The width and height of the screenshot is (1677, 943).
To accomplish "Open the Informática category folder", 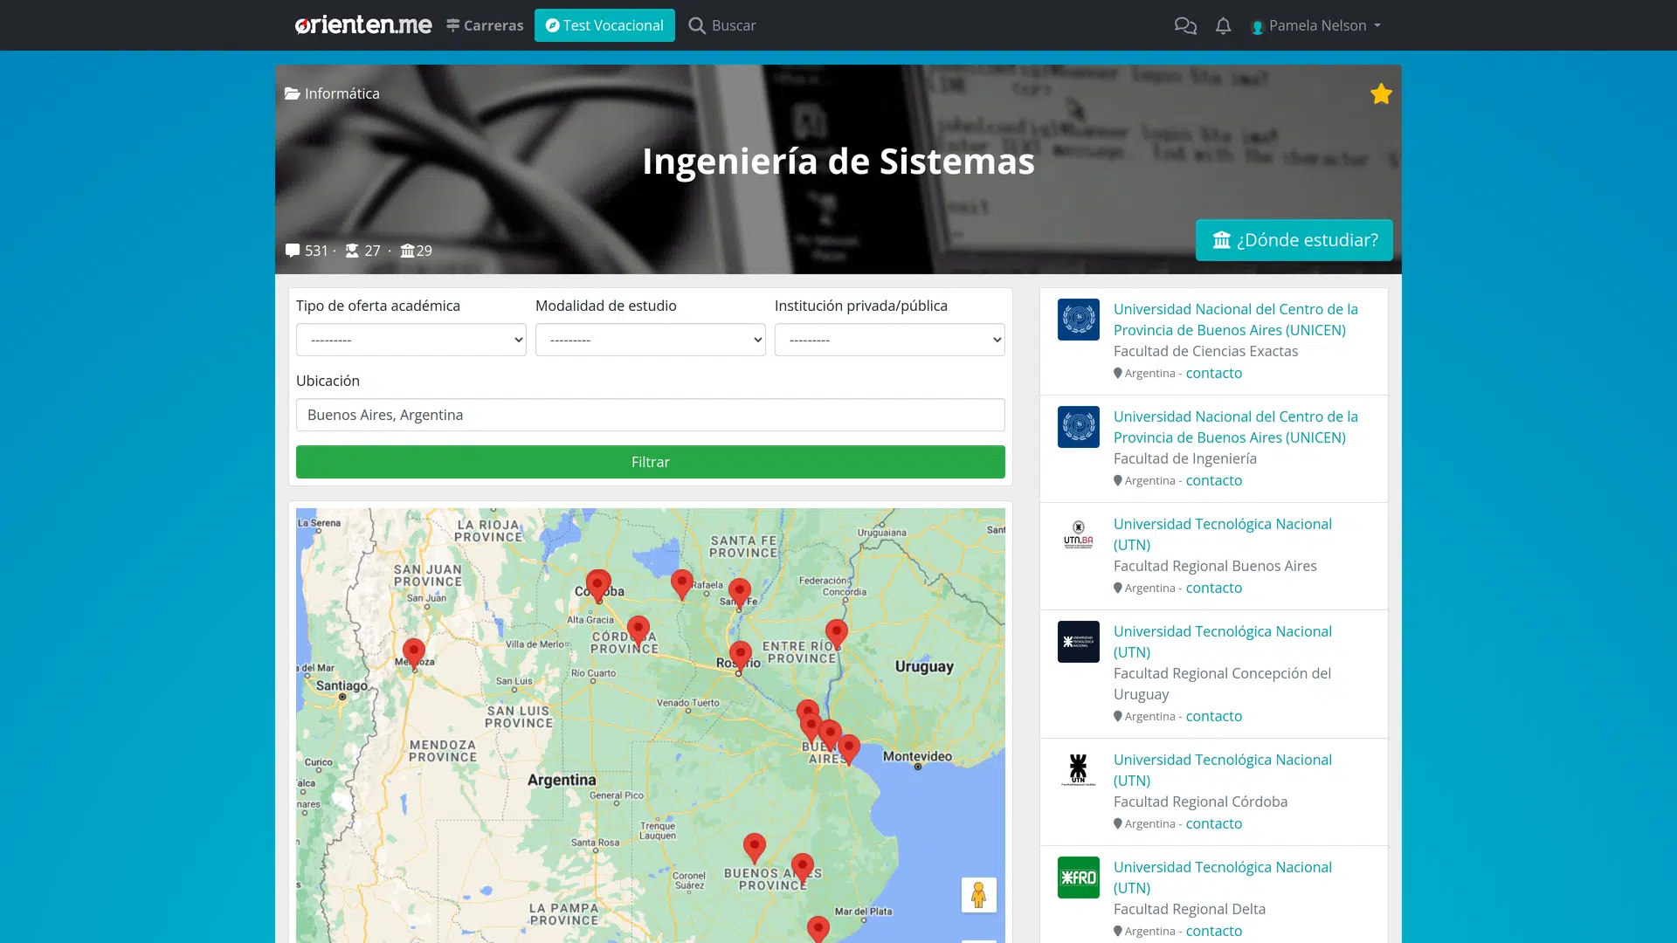I will [x=332, y=93].
